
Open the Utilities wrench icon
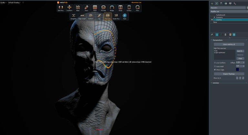pyautogui.click(x=235, y=4)
